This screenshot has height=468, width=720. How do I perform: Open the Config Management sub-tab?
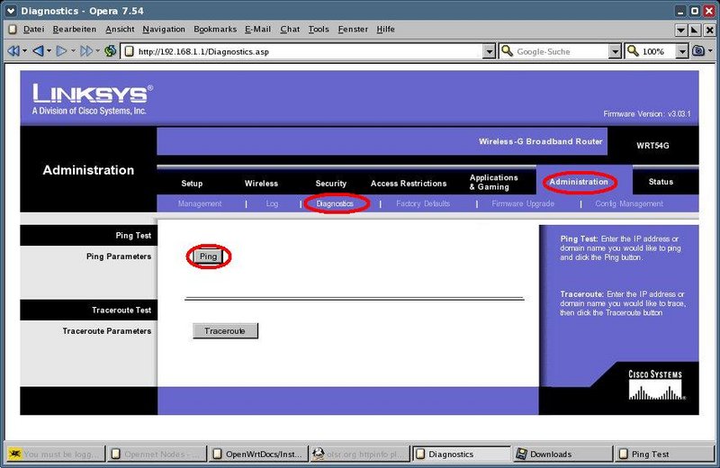click(x=629, y=203)
